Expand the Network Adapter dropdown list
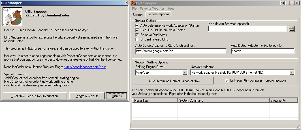 point(292,73)
